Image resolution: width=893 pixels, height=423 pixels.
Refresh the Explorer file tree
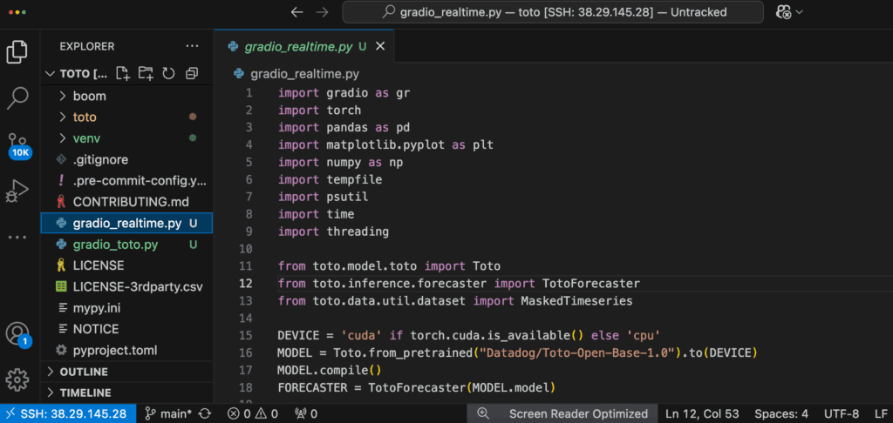pos(168,73)
